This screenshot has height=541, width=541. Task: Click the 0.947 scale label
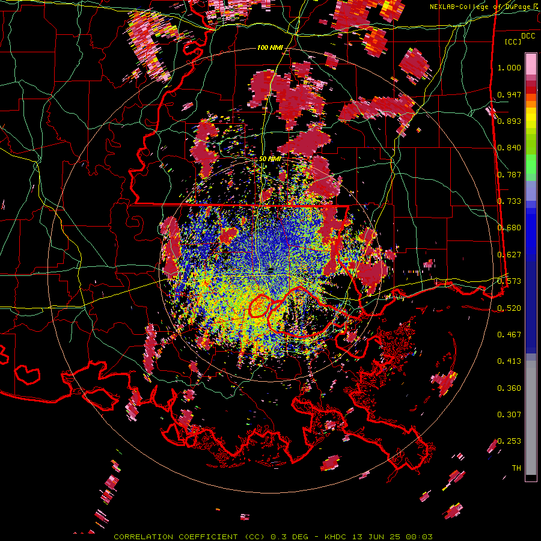(x=509, y=94)
